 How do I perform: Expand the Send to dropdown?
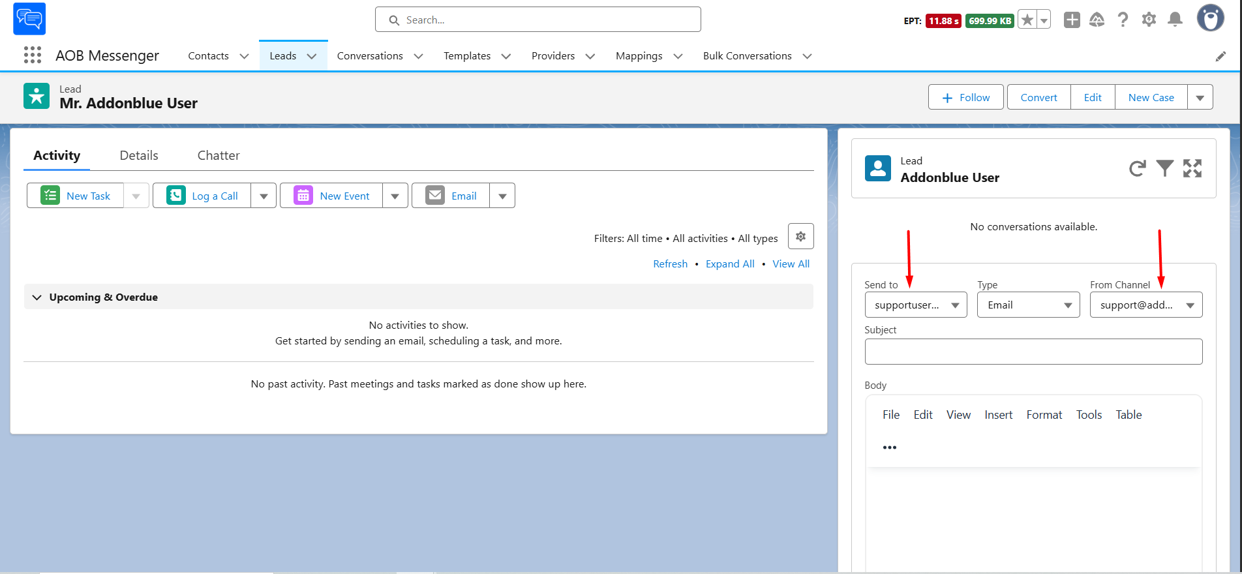[916, 305]
